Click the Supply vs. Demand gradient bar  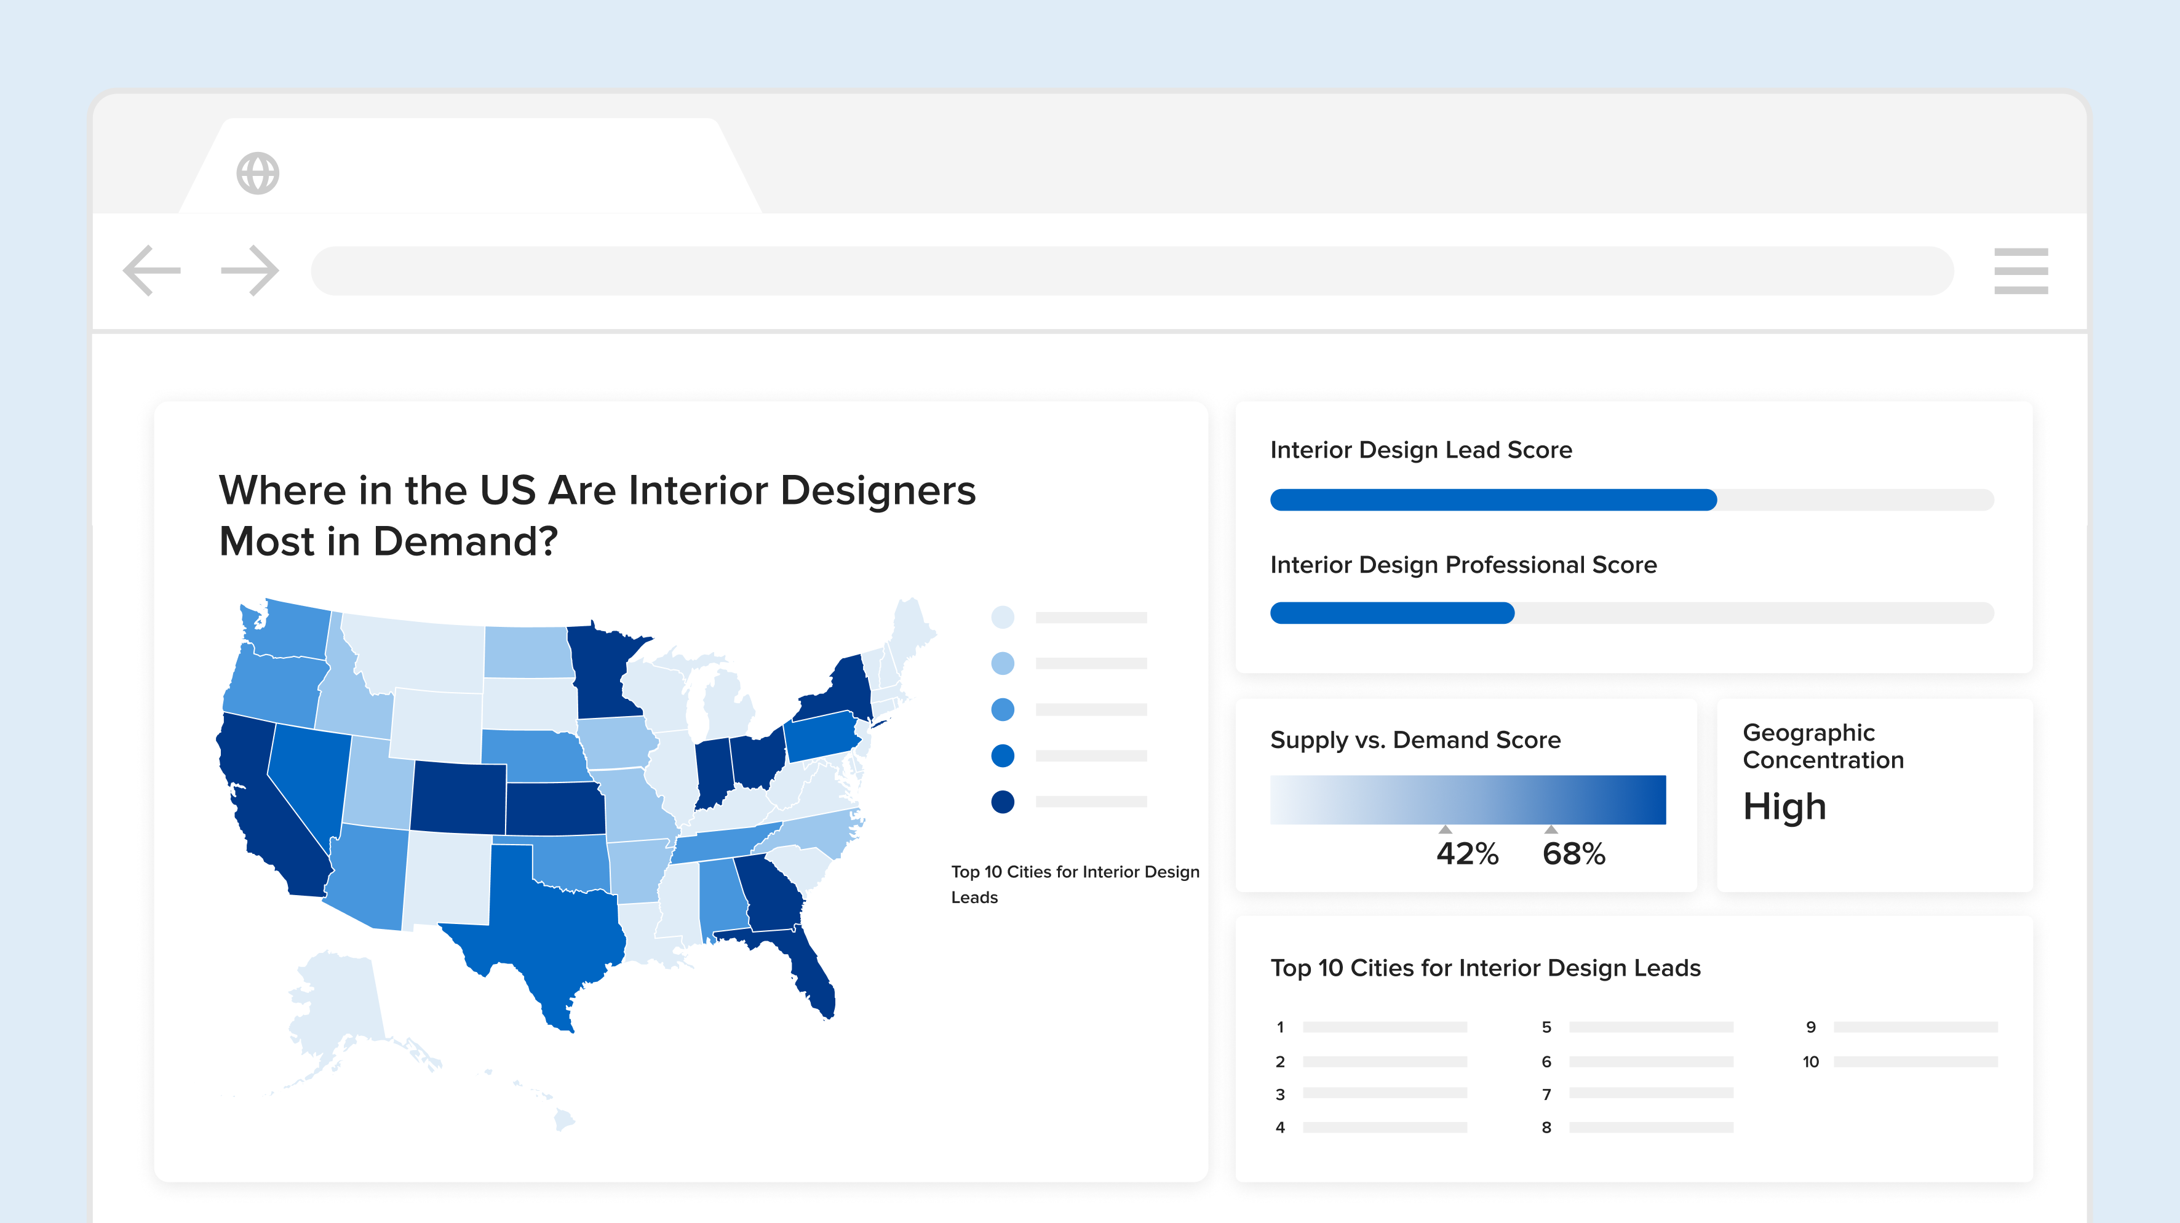click(x=1468, y=800)
